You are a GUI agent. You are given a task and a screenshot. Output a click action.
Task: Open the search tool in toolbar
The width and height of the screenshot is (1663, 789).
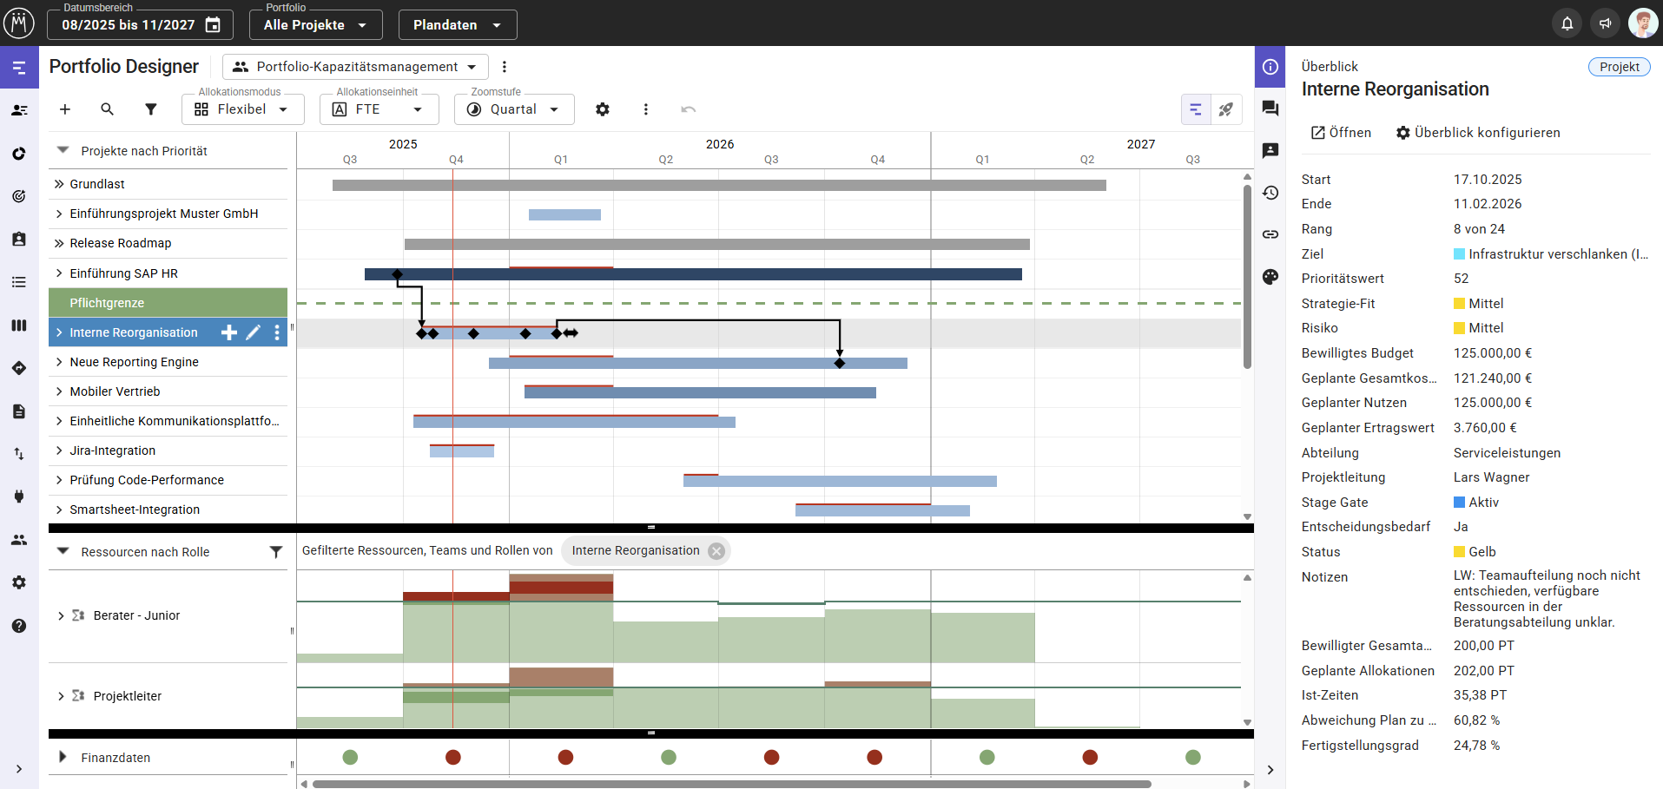click(107, 109)
